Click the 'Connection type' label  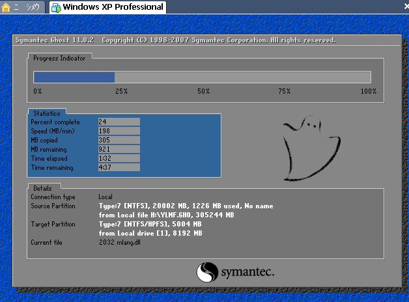(53, 197)
